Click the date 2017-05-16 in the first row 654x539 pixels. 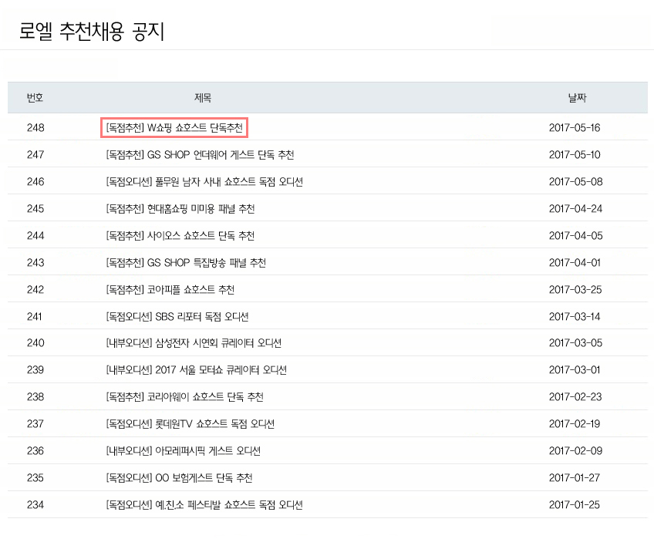tap(574, 127)
